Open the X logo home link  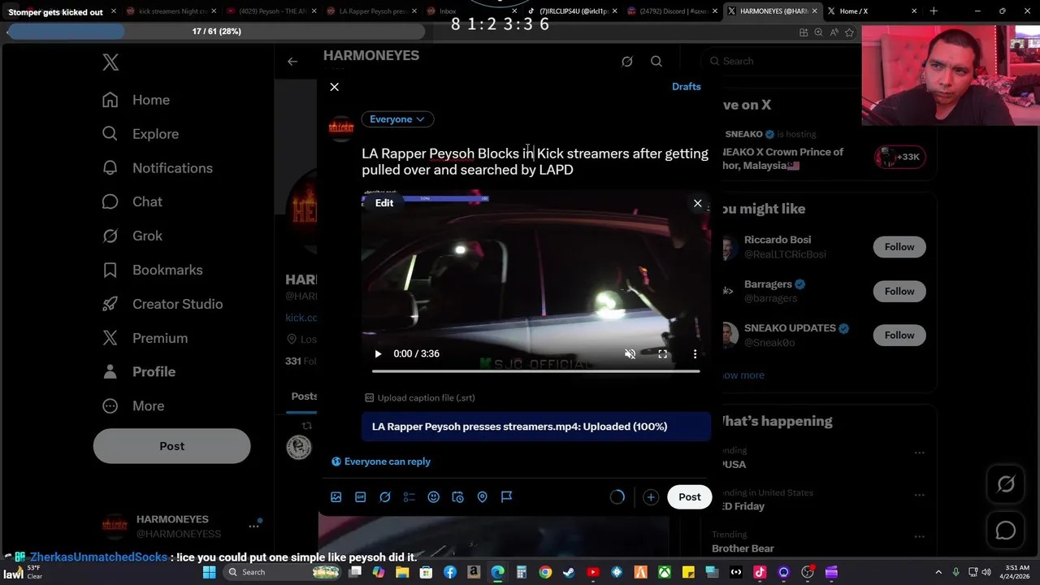pos(110,62)
